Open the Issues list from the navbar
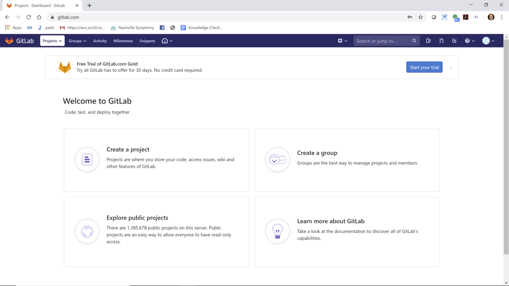This screenshot has height=286, width=509. pyautogui.click(x=428, y=41)
